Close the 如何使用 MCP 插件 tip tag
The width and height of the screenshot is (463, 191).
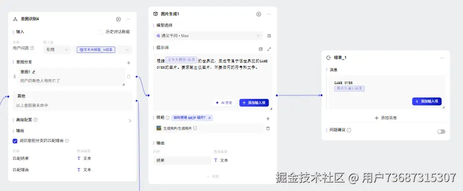coord(209,118)
